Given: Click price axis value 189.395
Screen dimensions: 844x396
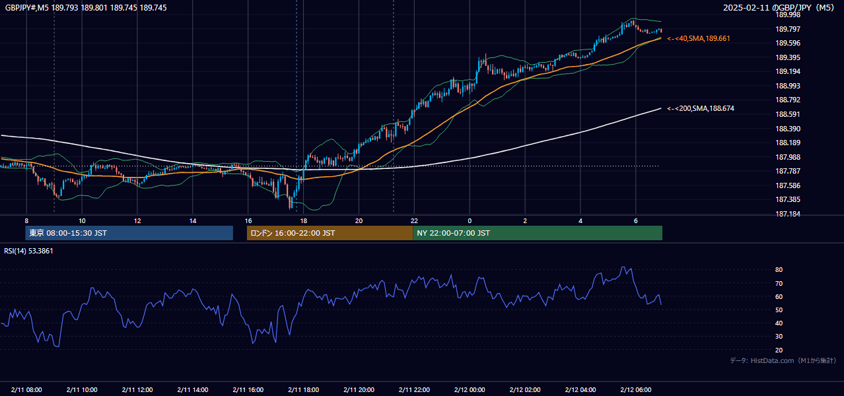Looking at the screenshot, I should [788, 57].
